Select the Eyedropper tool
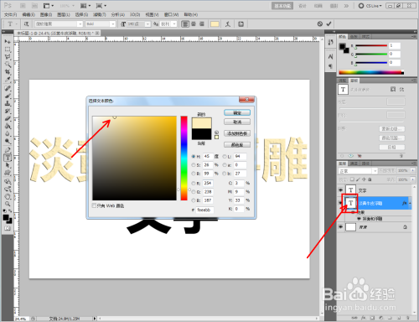 coord(8,80)
